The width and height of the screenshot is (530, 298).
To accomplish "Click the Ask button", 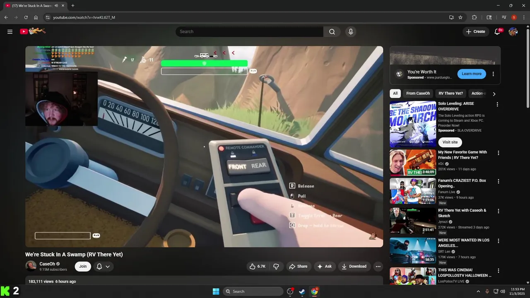I will pos(325,267).
